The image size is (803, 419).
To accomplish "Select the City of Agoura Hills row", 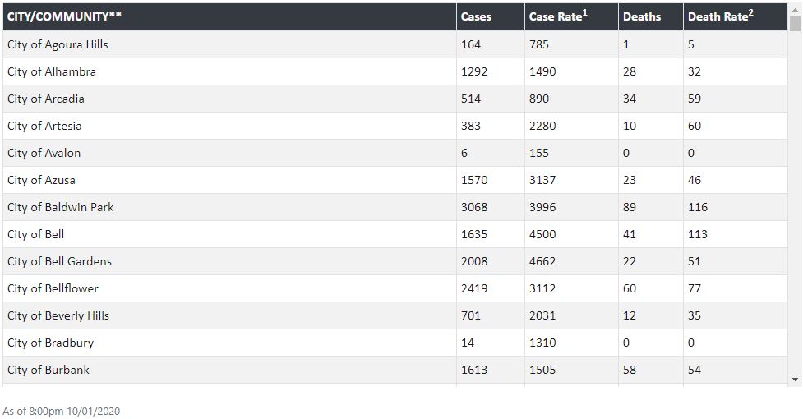I will tap(395, 44).
